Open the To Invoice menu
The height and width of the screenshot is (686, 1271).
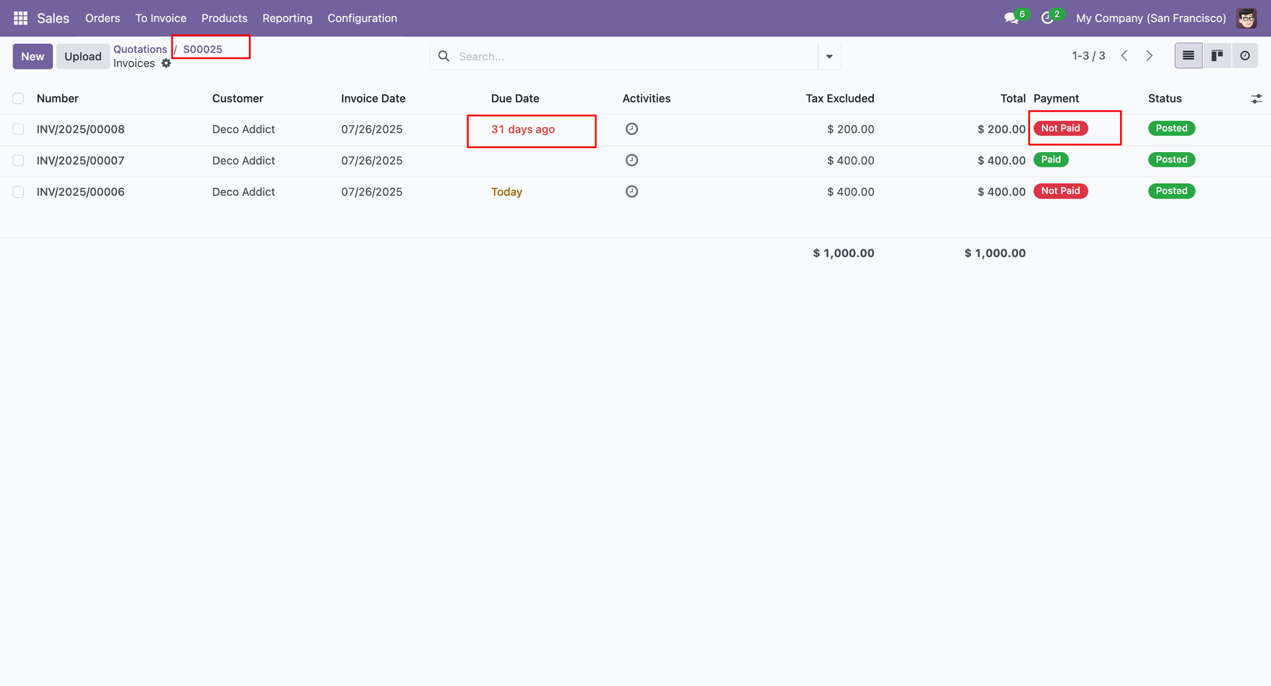pos(161,18)
